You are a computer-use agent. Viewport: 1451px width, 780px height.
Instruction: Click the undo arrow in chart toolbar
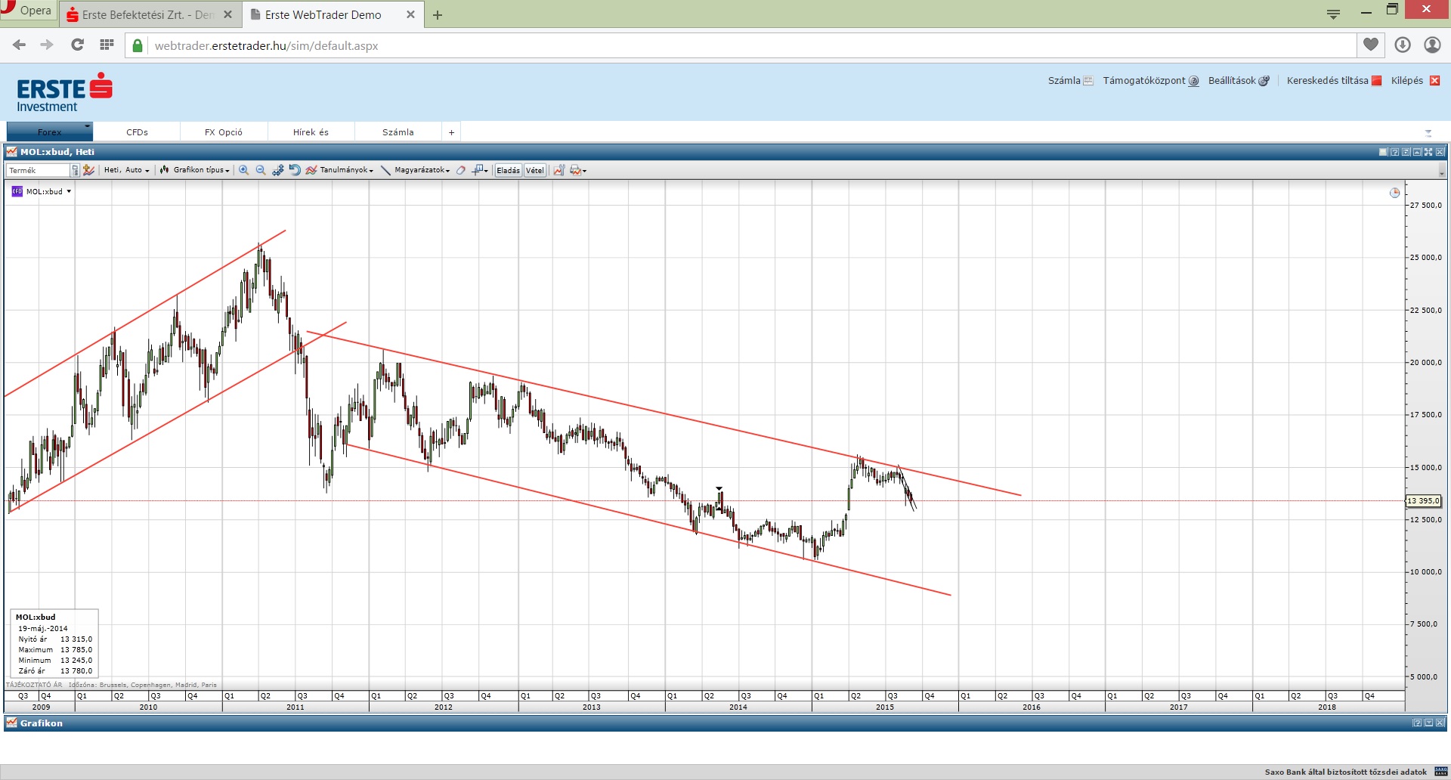point(295,170)
